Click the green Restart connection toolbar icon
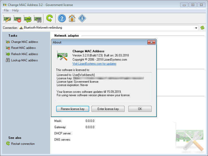 point(49,18)
